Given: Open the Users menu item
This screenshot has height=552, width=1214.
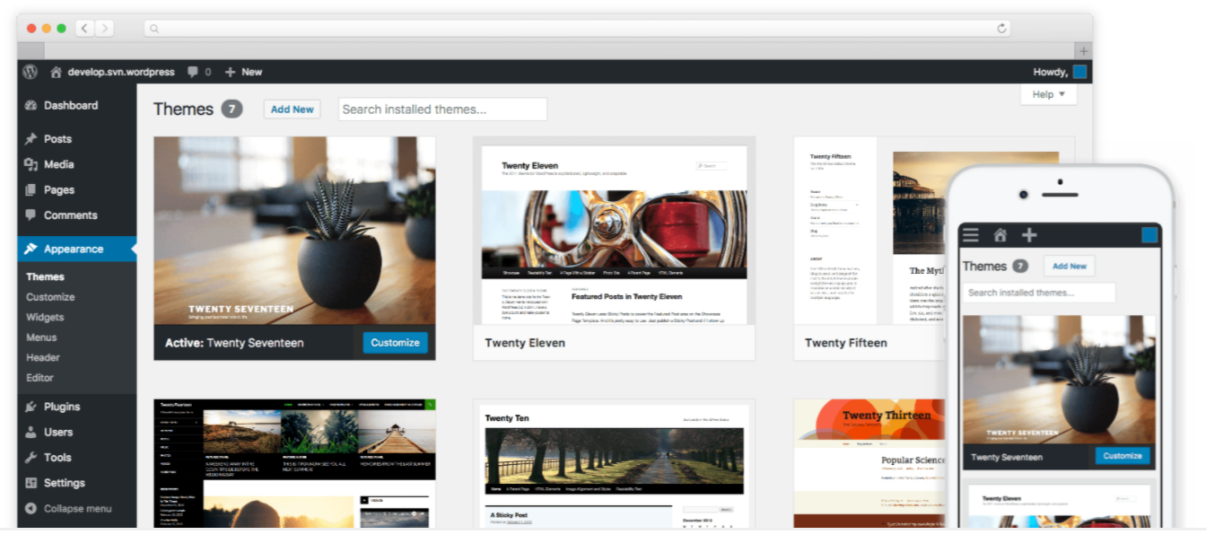Looking at the screenshot, I should pos(58,432).
